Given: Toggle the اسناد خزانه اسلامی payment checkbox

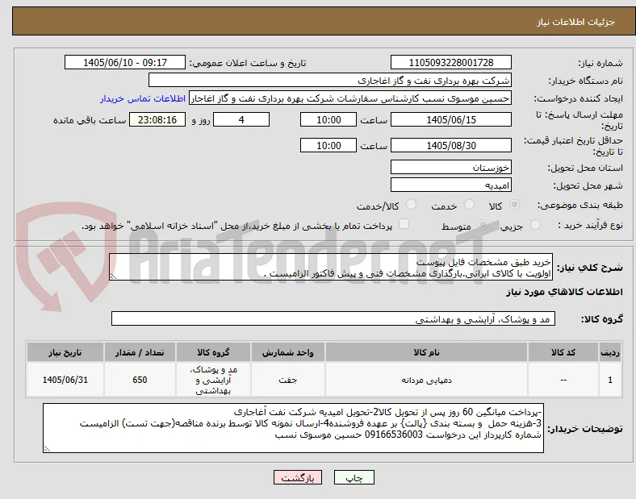Looking at the screenshot, I should pyautogui.click(x=404, y=224).
